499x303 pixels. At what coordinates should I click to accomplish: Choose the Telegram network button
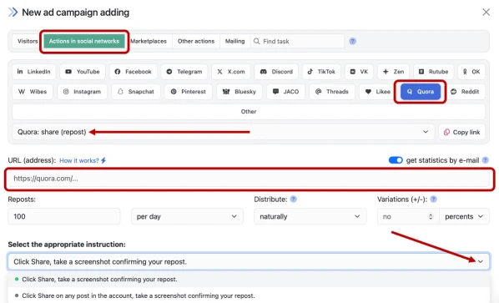click(184, 72)
